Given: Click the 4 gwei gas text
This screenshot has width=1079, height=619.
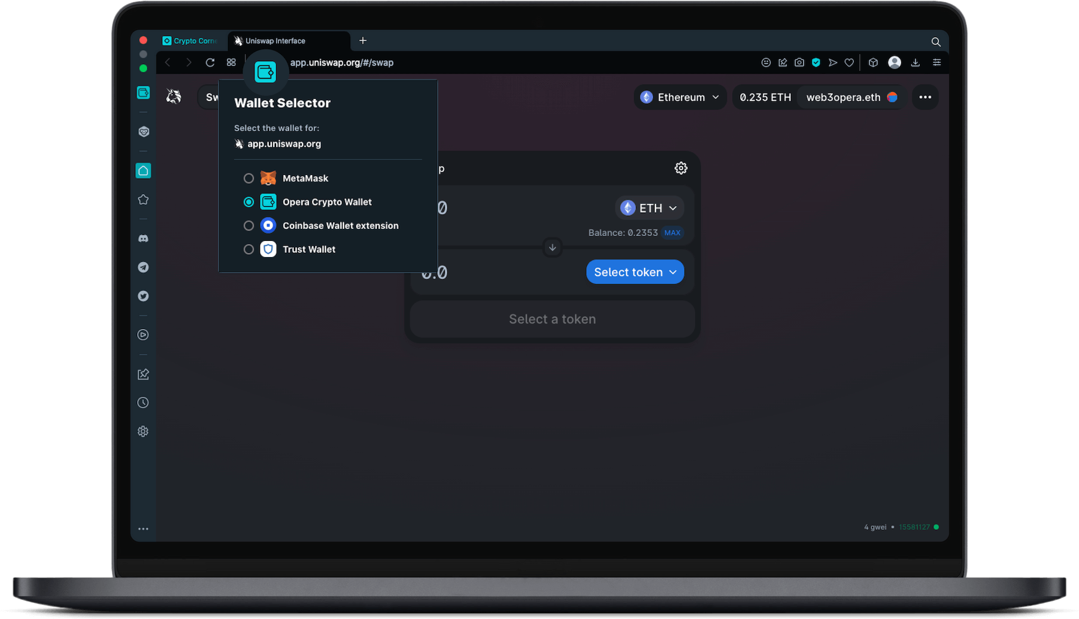Looking at the screenshot, I should tap(875, 527).
